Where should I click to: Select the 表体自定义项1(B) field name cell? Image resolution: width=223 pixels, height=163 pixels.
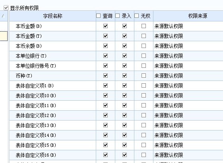[53, 86]
